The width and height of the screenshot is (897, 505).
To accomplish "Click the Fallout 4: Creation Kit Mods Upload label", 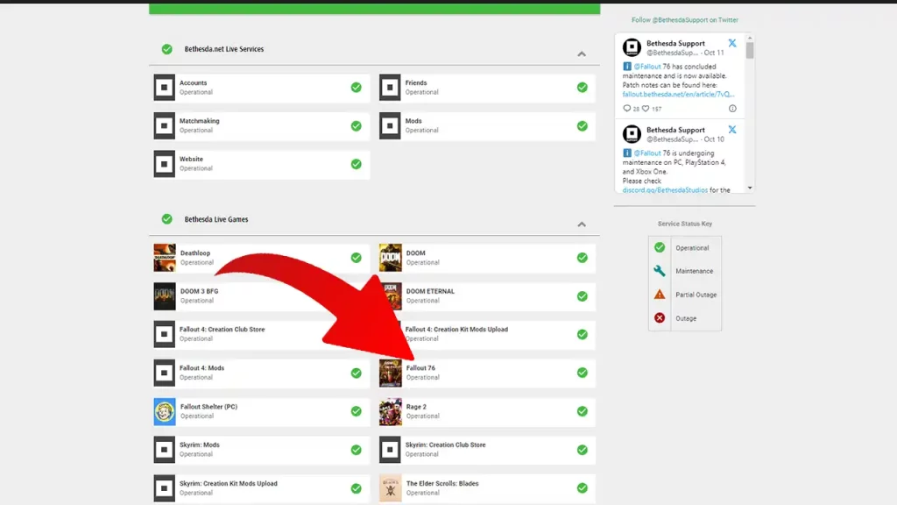I will (456, 330).
